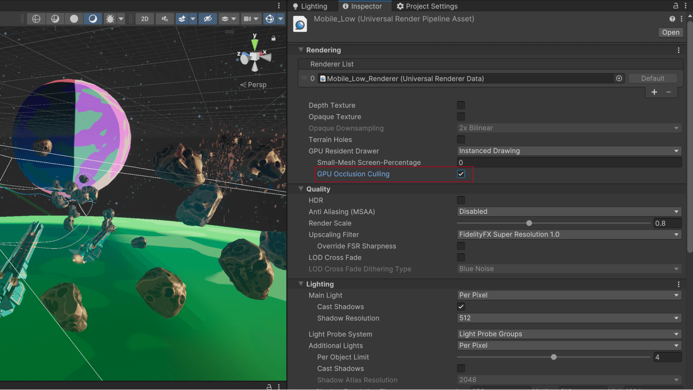This screenshot has height=390, width=693.
Task: Switch to the Lighting tab
Action: click(x=312, y=6)
